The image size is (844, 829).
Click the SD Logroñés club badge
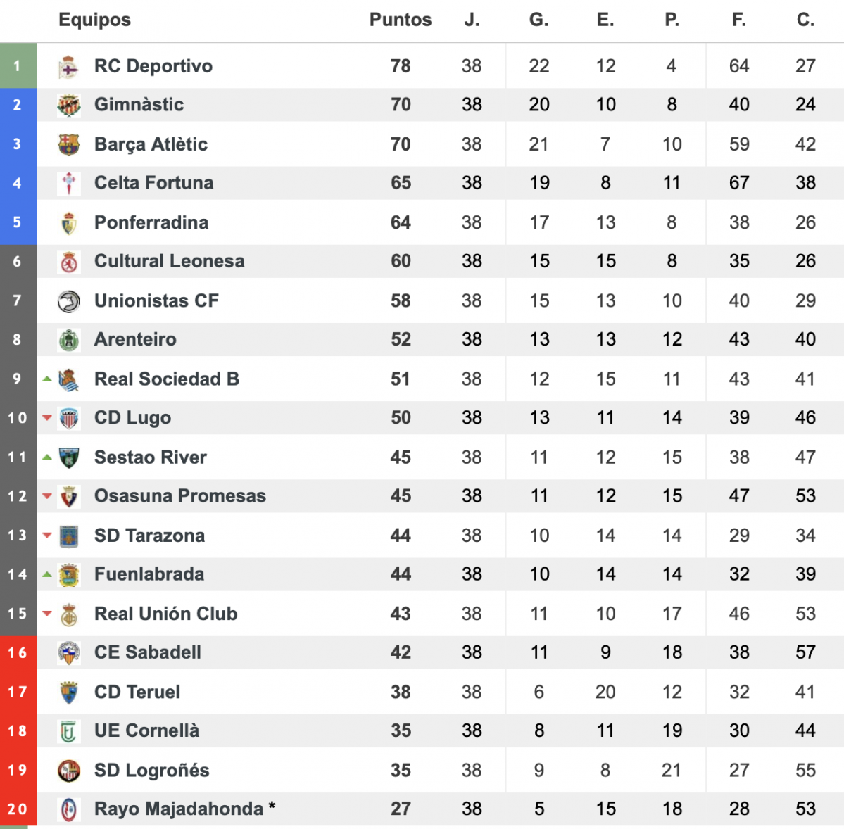click(68, 771)
